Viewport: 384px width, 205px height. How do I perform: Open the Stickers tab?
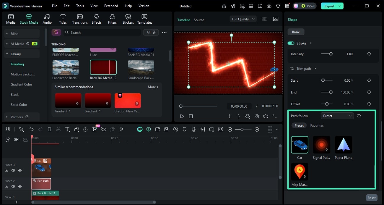click(x=128, y=19)
